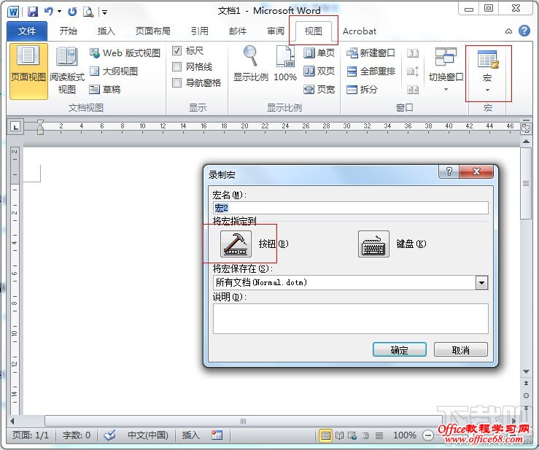539x450 pixels.
Task: Click the spell check status icon
Action: pos(109,435)
